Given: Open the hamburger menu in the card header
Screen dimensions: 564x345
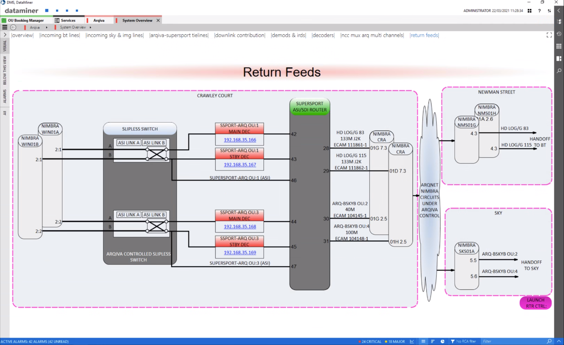Looking at the screenshot, I should (x=5, y=27).
